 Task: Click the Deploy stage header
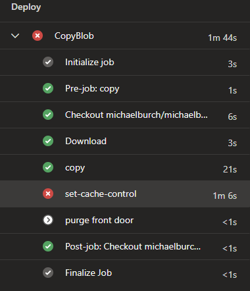coord(26,7)
